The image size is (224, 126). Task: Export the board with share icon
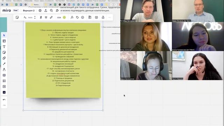46,10
